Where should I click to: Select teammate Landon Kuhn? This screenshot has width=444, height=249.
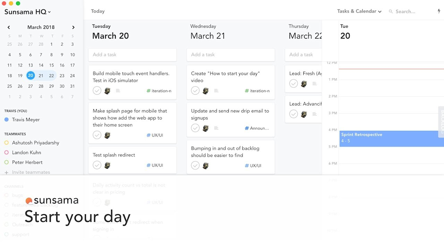27,153
